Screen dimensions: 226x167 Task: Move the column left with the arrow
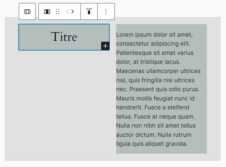[x=67, y=11]
